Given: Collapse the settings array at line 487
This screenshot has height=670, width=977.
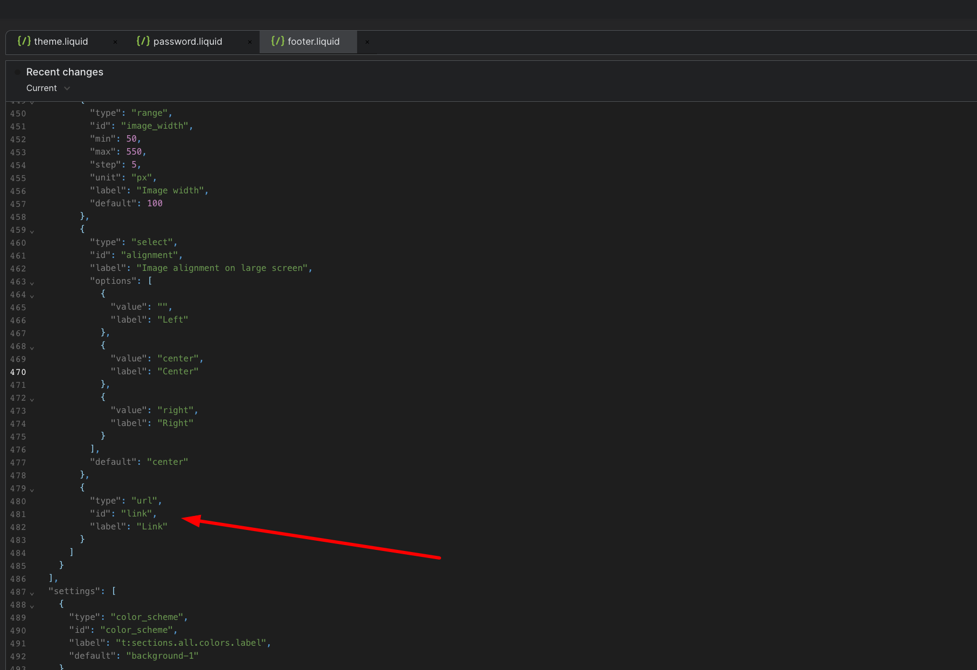Looking at the screenshot, I should coord(32,593).
